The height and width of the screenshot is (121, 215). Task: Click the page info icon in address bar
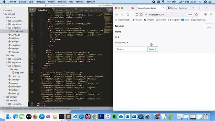point(141,14)
